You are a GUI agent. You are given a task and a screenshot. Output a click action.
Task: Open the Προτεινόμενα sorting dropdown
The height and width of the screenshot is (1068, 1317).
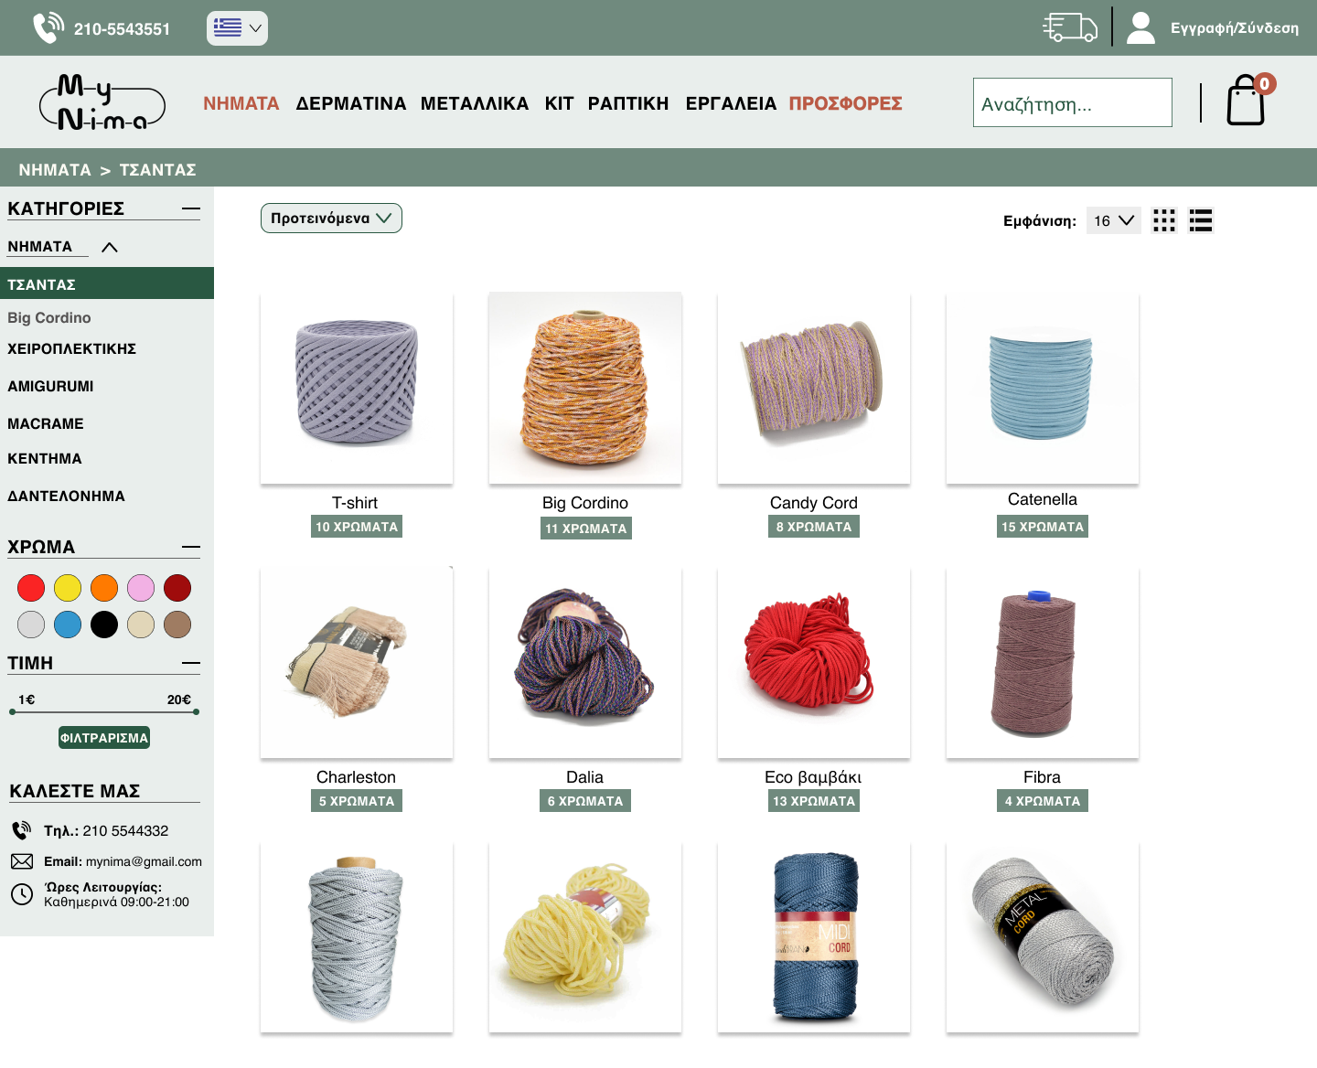coord(331,219)
